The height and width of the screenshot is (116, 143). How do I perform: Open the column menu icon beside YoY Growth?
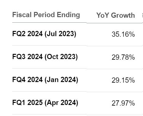pyautogui.click(x=142, y=16)
